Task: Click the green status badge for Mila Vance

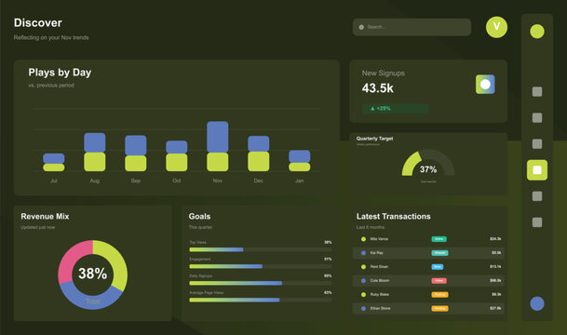Action: click(439, 239)
